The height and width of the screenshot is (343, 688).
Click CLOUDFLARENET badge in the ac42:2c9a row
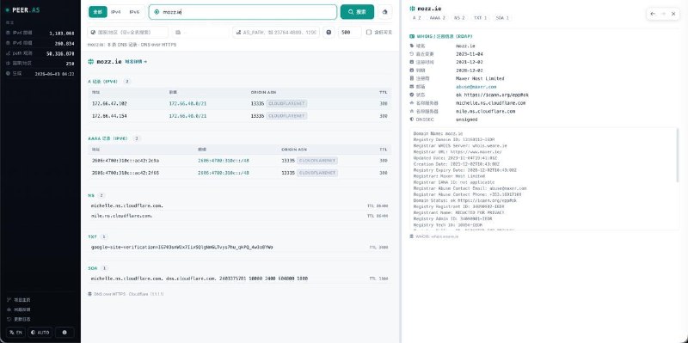click(x=317, y=161)
